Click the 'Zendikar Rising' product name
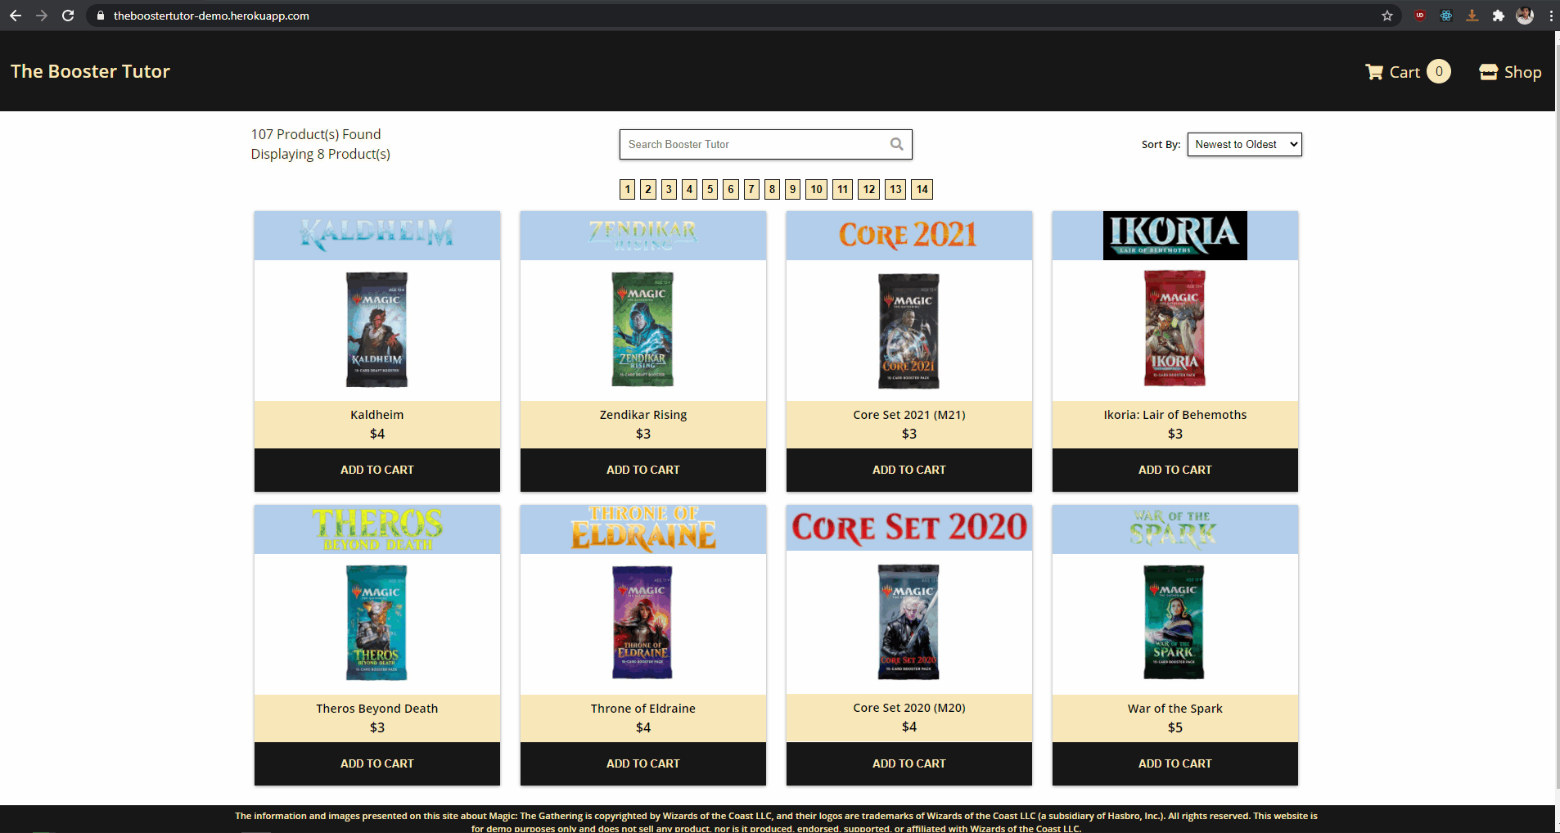 click(643, 415)
